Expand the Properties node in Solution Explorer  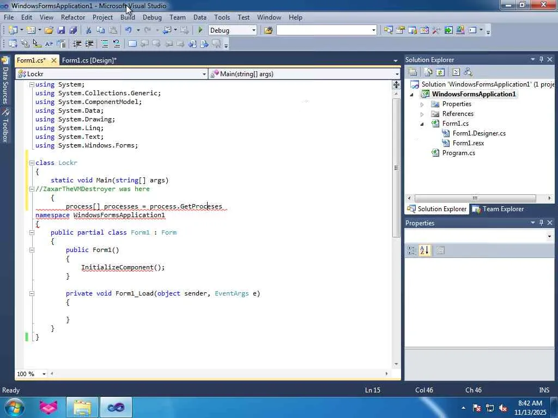pos(422,104)
